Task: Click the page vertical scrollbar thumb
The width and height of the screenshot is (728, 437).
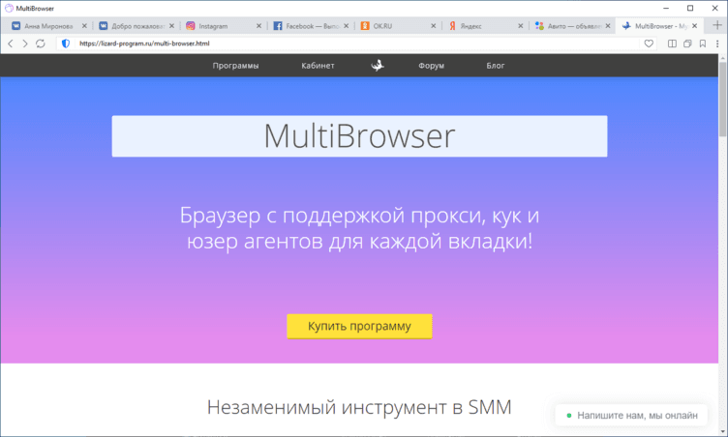Action: click(723, 99)
